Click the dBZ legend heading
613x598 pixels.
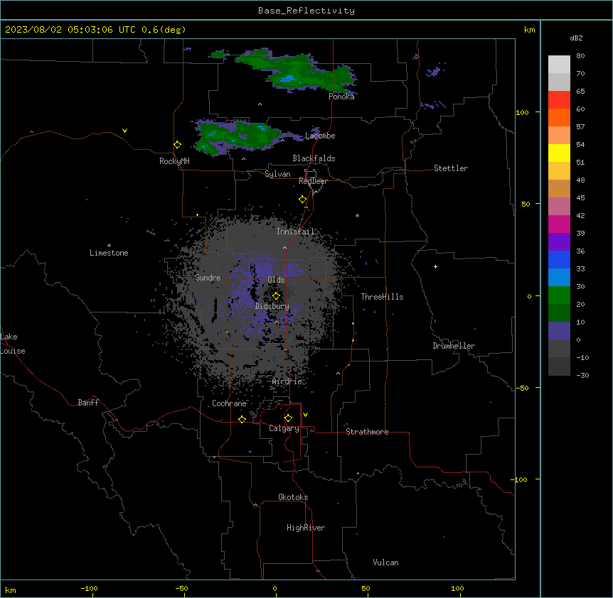click(576, 38)
